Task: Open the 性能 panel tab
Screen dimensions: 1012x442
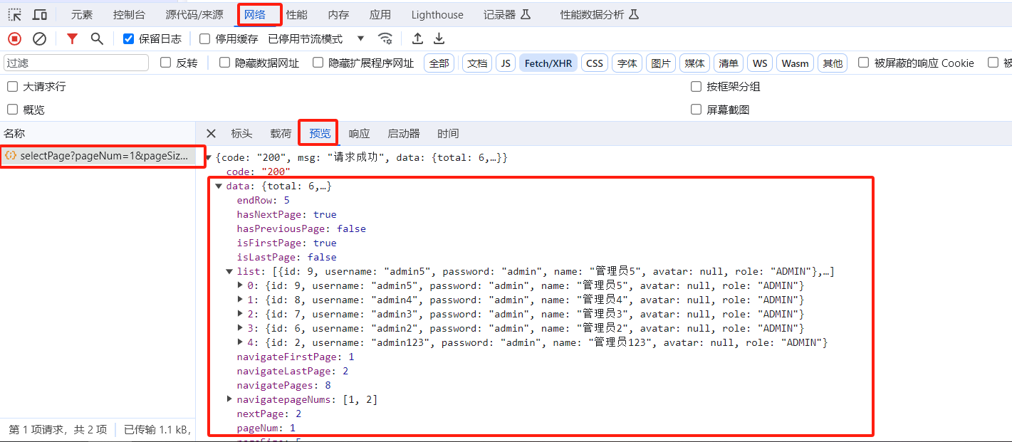Action: tap(297, 14)
